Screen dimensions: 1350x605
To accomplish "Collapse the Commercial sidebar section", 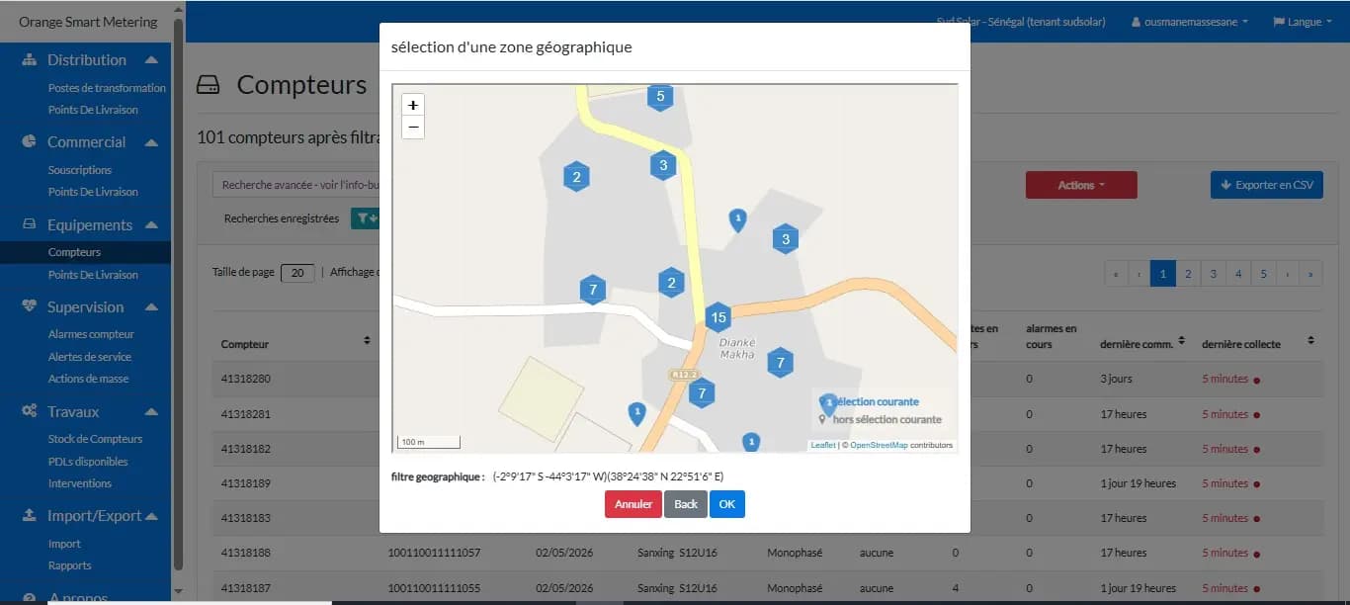I will (x=151, y=142).
